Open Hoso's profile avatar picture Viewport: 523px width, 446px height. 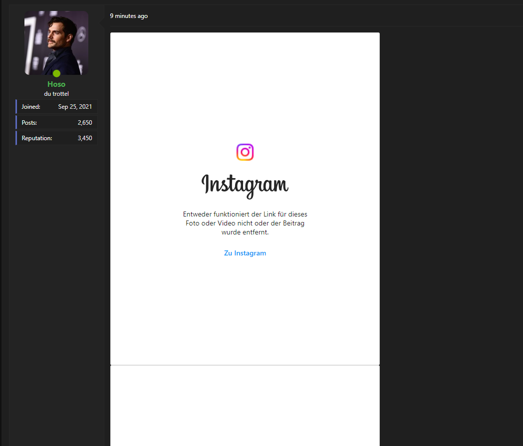click(x=56, y=43)
